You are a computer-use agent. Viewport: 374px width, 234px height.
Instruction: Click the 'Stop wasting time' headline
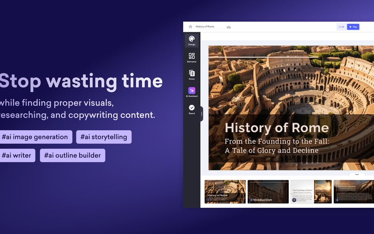pyautogui.click(x=81, y=81)
